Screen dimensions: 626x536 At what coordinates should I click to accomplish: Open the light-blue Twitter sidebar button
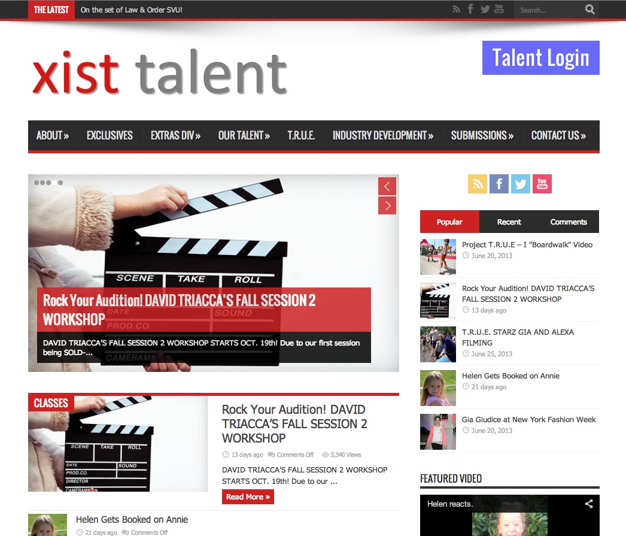pyautogui.click(x=521, y=184)
